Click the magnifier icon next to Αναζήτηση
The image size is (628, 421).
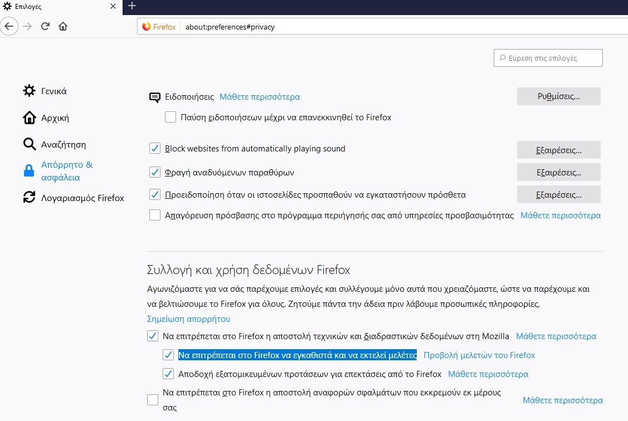[29, 144]
